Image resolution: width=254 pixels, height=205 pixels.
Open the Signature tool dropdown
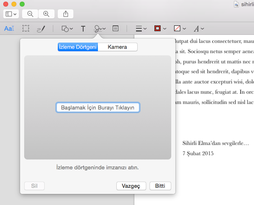pyautogui.click(x=100, y=29)
